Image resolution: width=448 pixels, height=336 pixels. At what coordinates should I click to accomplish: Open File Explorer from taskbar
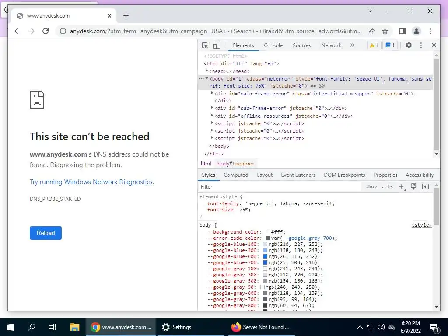tap(74, 327)
